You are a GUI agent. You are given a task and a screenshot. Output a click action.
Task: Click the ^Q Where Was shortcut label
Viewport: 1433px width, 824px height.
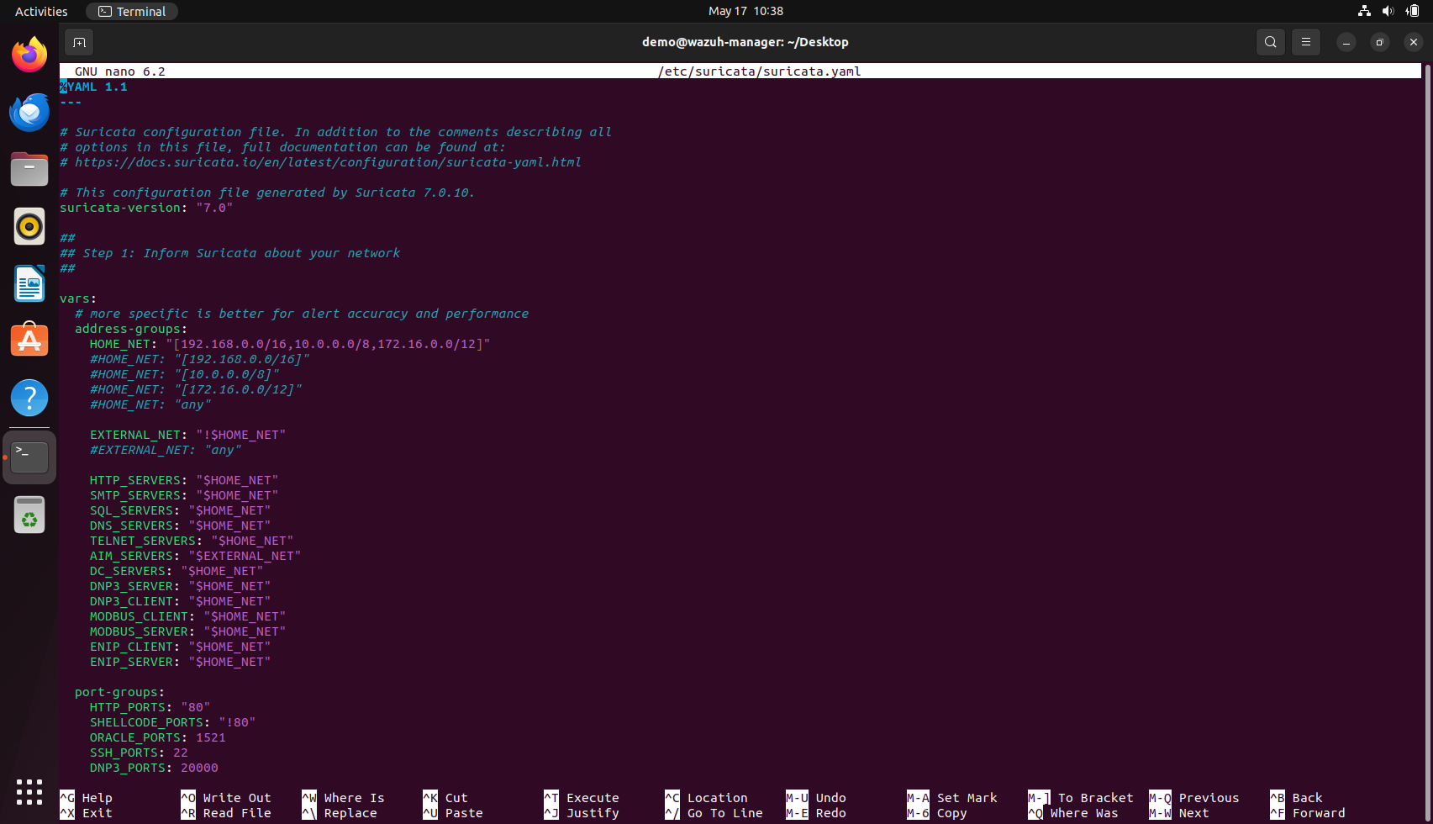(x=1073, y=813)
